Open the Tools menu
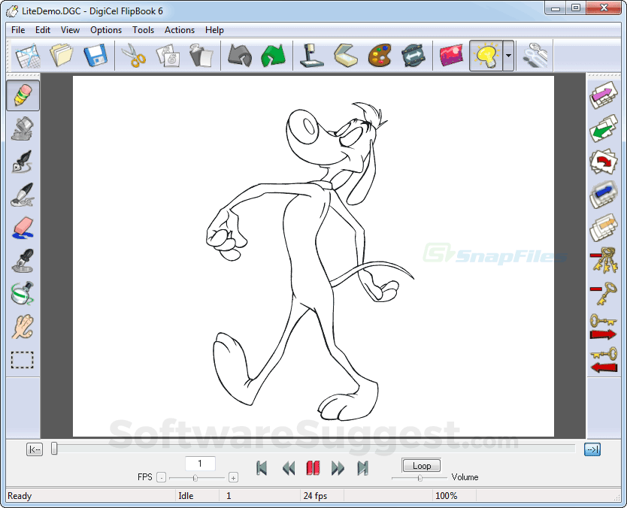This screenshot has height=508, width=627. click(x=143, y=30)
